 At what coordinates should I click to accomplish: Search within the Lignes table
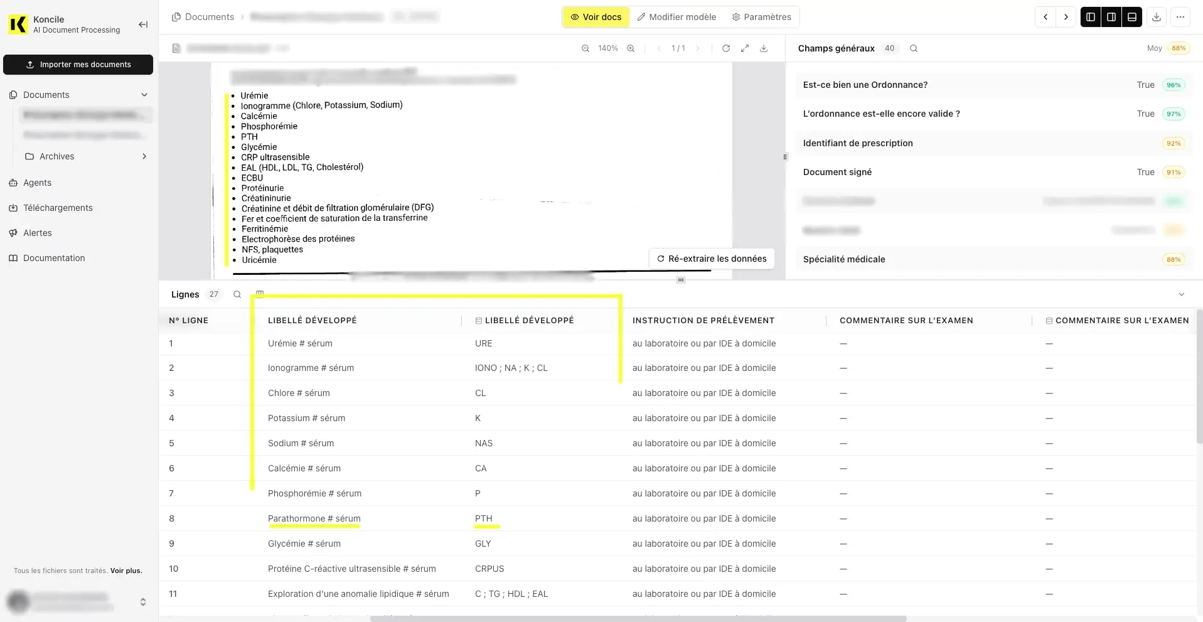tap(237, 294)
